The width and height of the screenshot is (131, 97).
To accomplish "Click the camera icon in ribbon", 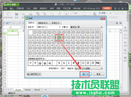I will [x=67, y=14].
